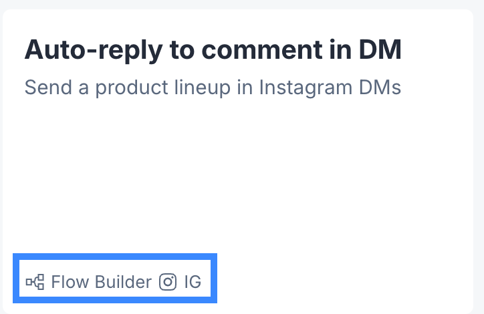The image size is (484, 314).
Task: Click the empty card space right of IG
Action: click(340, 282)
